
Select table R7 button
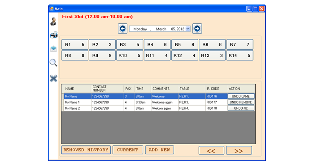click(240, 45)
